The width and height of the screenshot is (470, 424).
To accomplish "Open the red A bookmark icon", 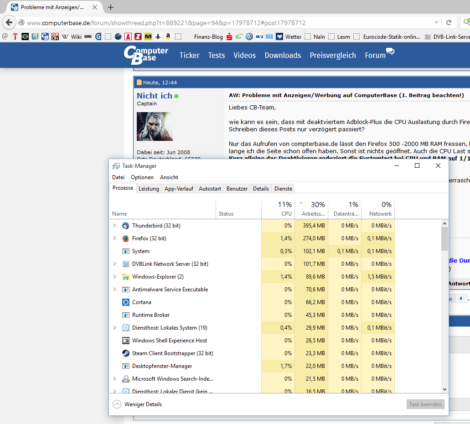I will [128, 36].
